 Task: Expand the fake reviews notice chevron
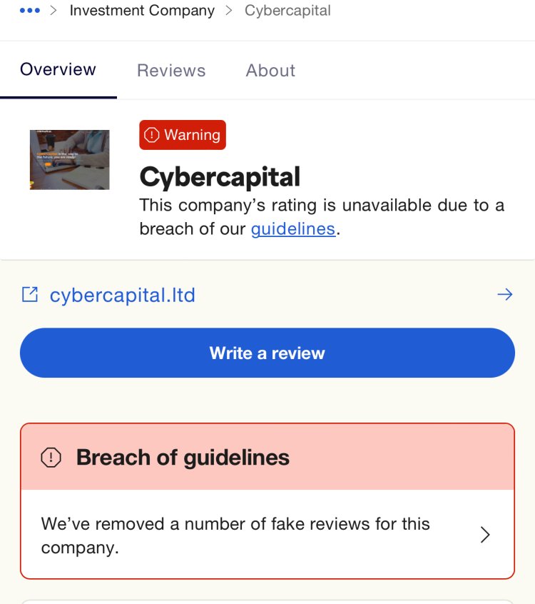pyautogui.click(x=485, y=535)
